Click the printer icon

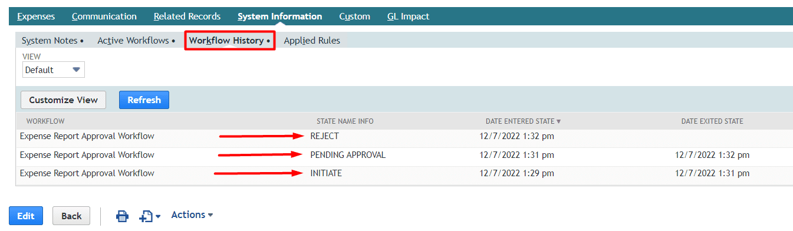pyautogui.click(x=122, y=216)
